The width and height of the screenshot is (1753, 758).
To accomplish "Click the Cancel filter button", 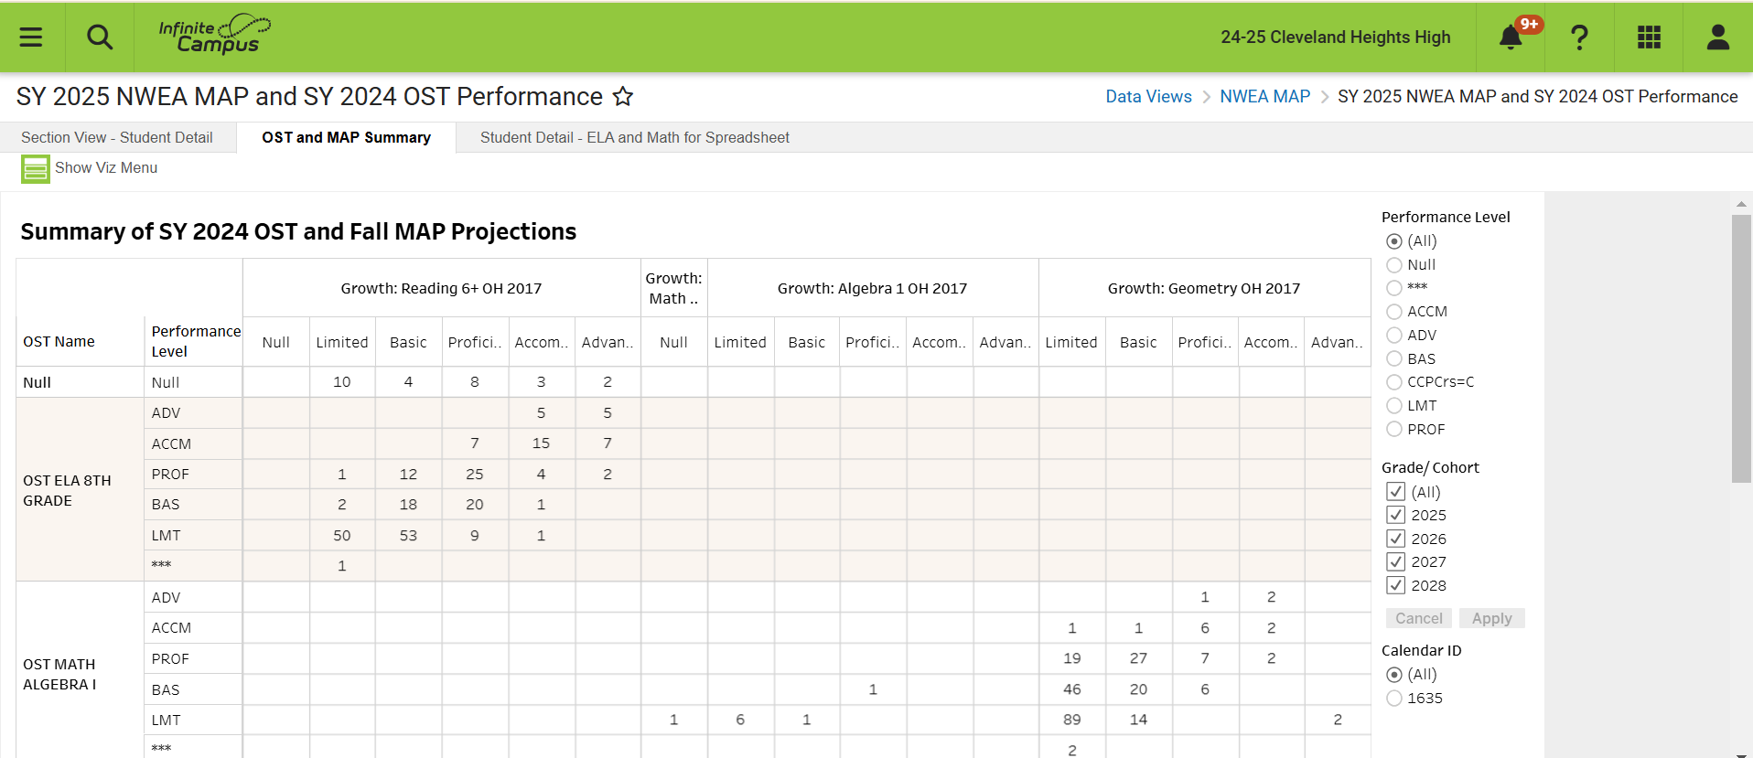I will [1419, 618].
